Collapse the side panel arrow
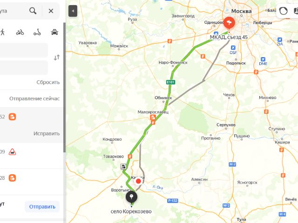This screenshot has width=298, height=223. pyautogui.click(x=73, y=11)
